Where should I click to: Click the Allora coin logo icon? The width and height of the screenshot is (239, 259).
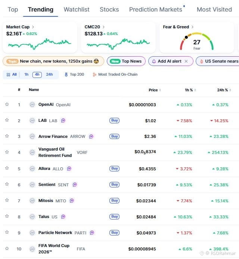point(32,169)
